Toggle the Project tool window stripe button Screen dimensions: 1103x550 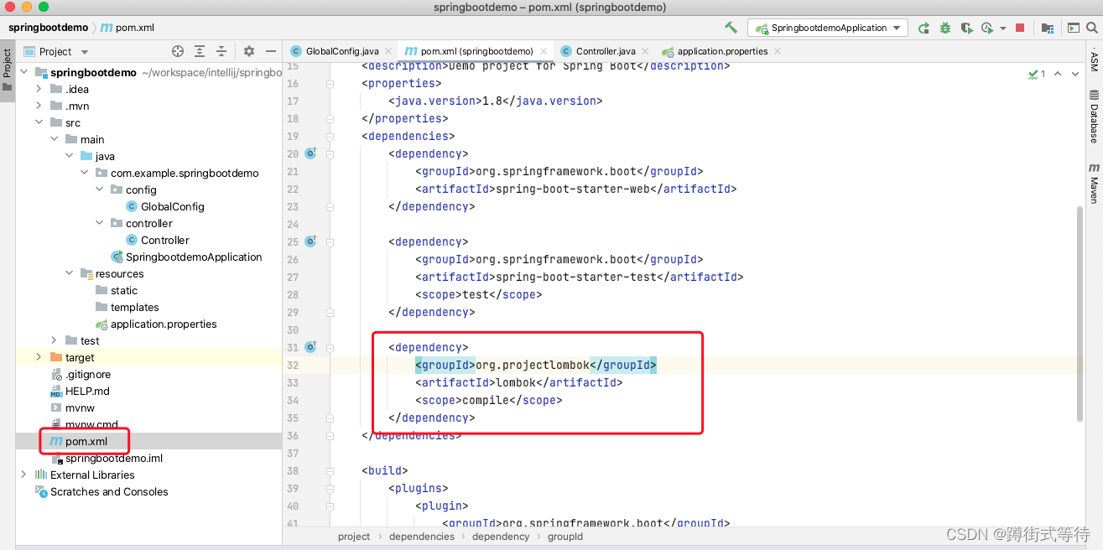(x=7, y=71)
